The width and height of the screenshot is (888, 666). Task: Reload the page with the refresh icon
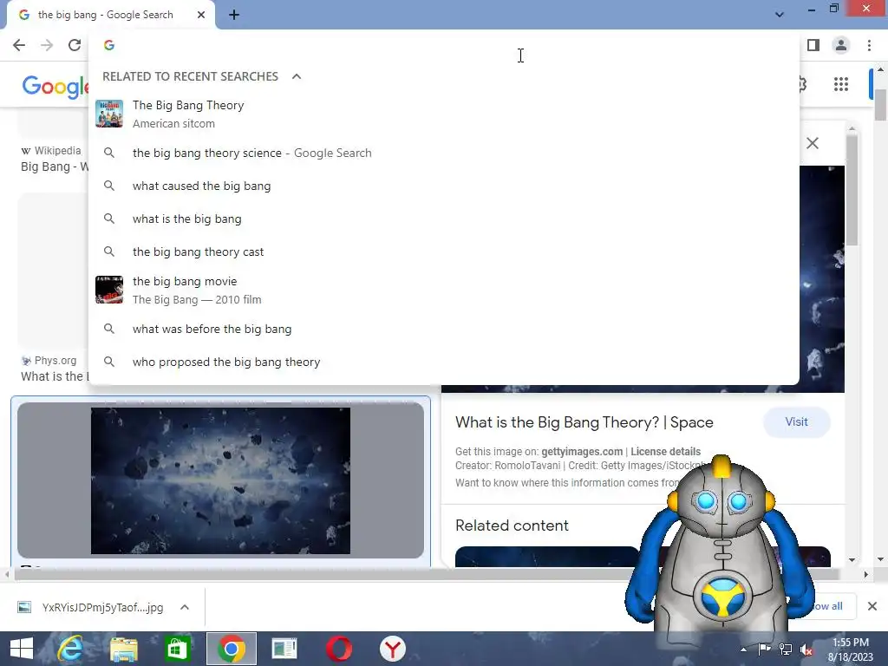pos(75,45)
